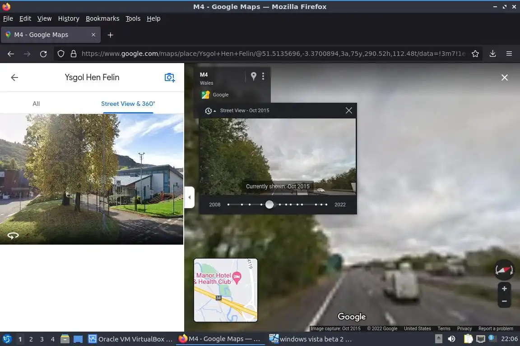520x346 pixels.
Task: Open a new browser tab
Action: (111, 35)
